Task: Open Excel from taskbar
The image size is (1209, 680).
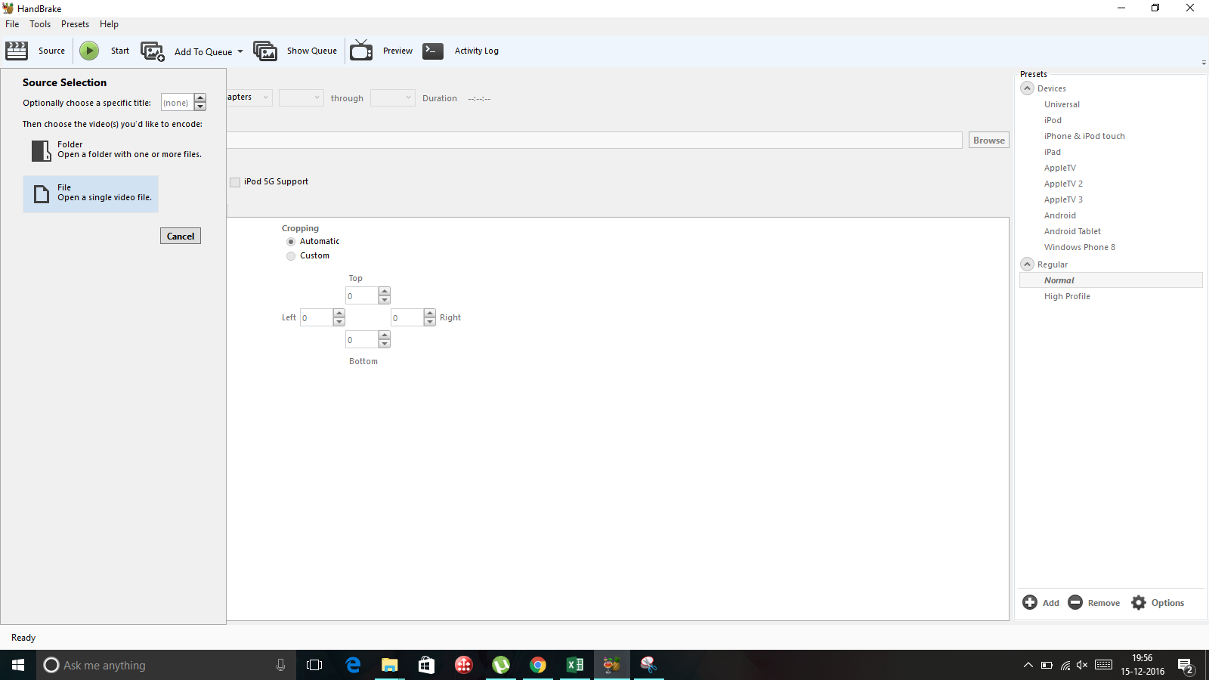Action: pyautogui.click(x=575, y=665)
